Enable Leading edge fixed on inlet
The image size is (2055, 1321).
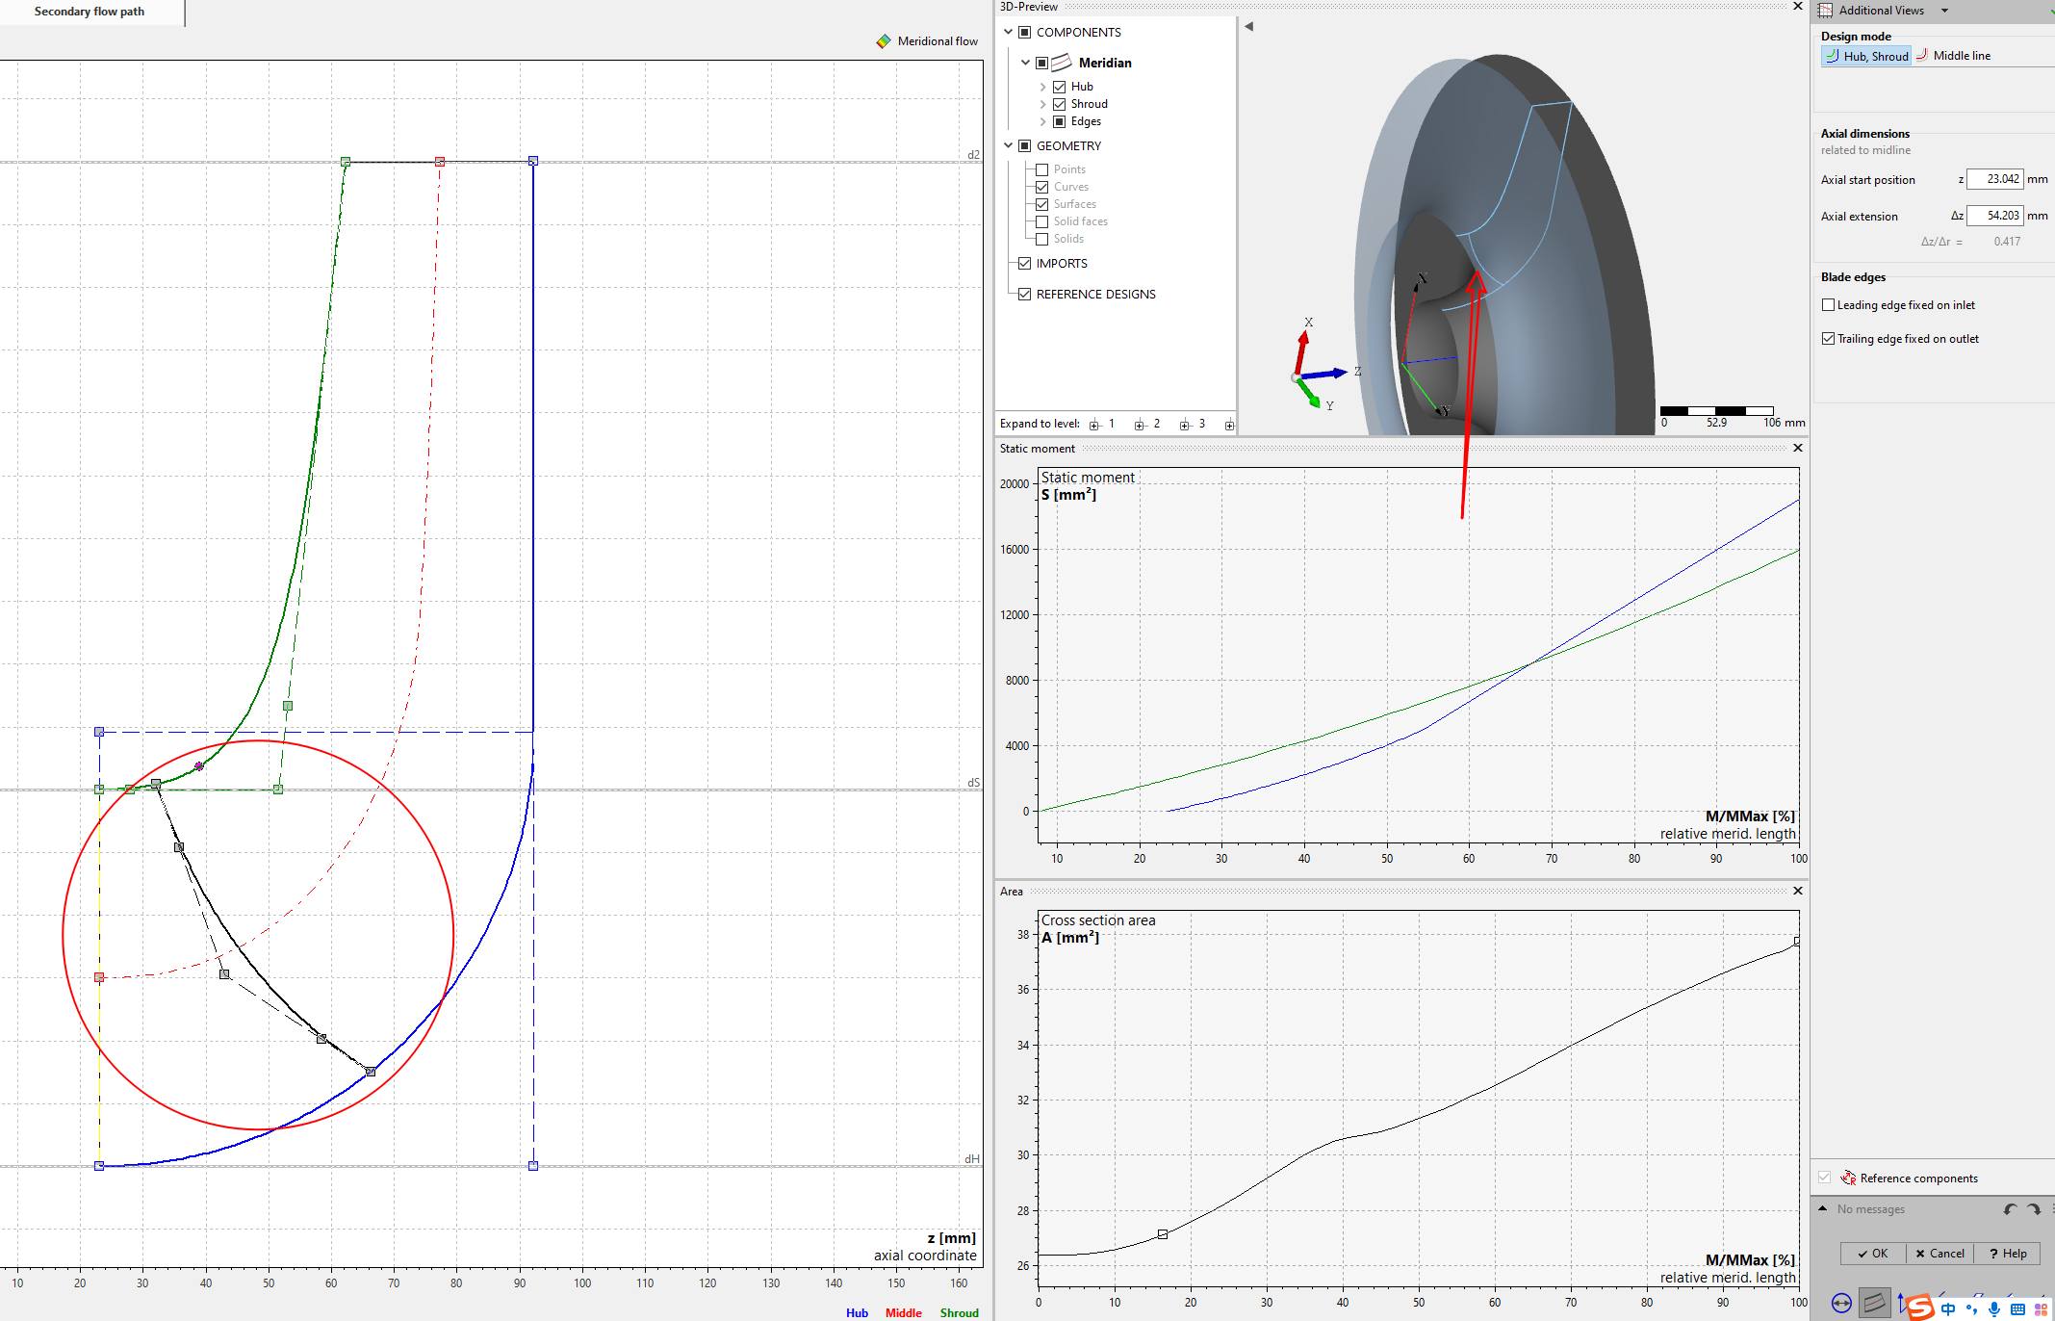(1828, 305)
